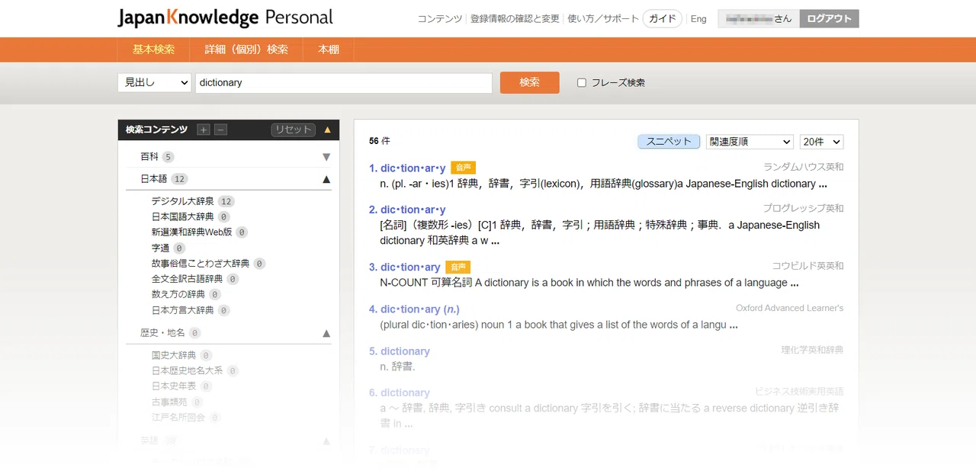The image size is (976, 474).
Task: Select 故事俗信ことわざ大辞典 in content list
Action: pyautogui.click(x=201, y=264)
